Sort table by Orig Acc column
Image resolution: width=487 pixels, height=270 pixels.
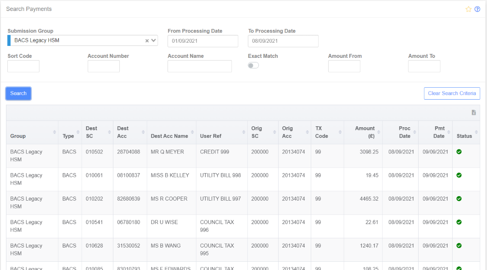[x=307, y=132]
